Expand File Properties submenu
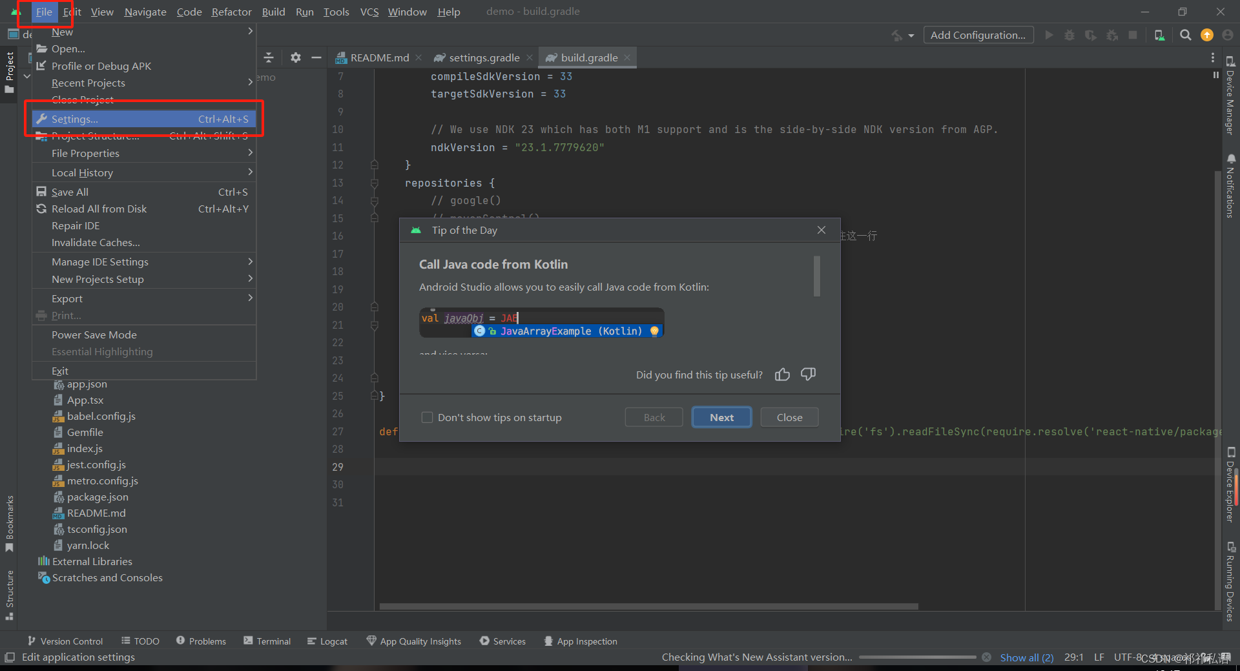This screenshot has width=1240, height=671. click(x=250, y=152)
